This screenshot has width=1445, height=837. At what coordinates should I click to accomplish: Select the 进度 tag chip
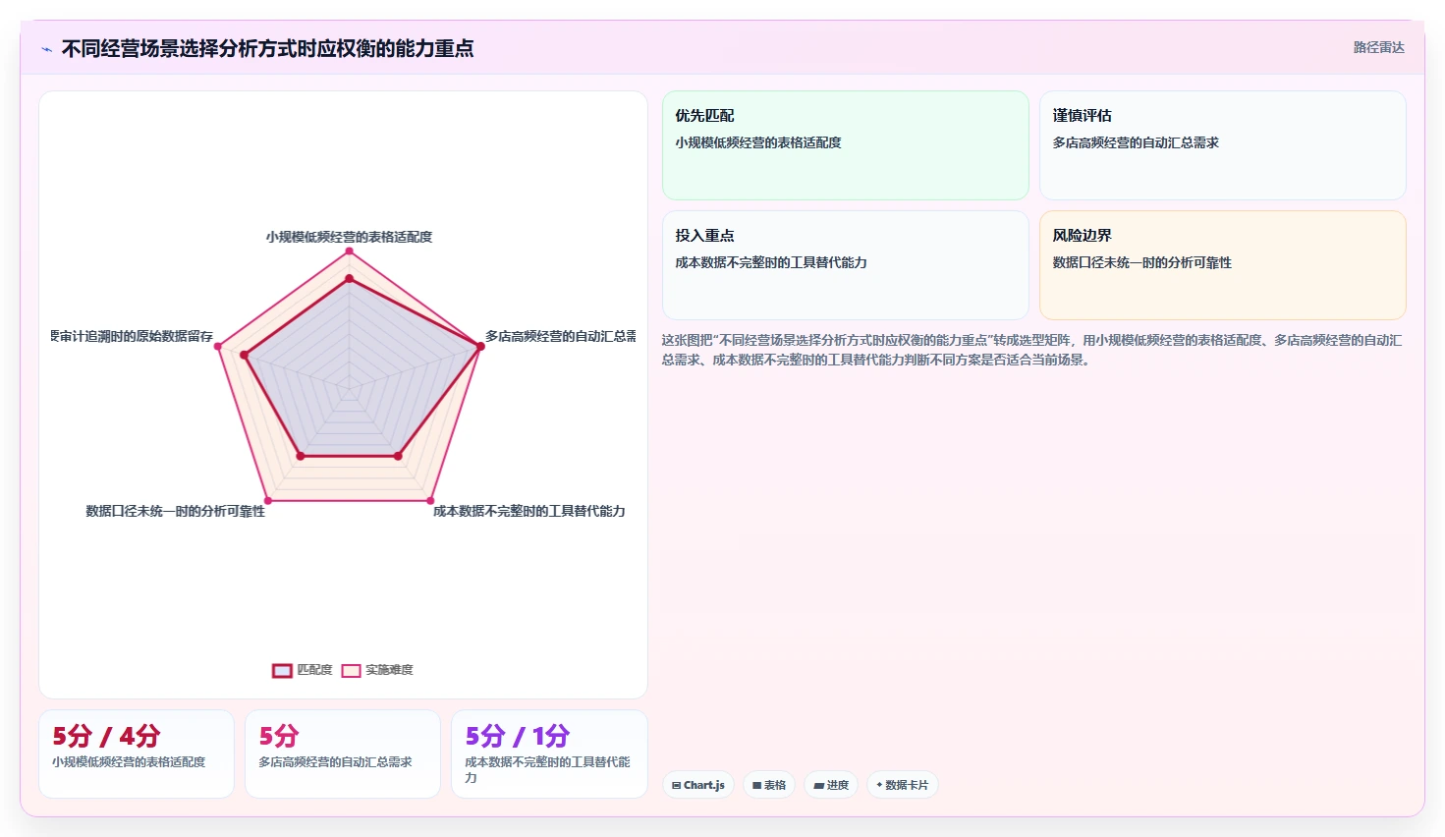[x=831, y=785]
